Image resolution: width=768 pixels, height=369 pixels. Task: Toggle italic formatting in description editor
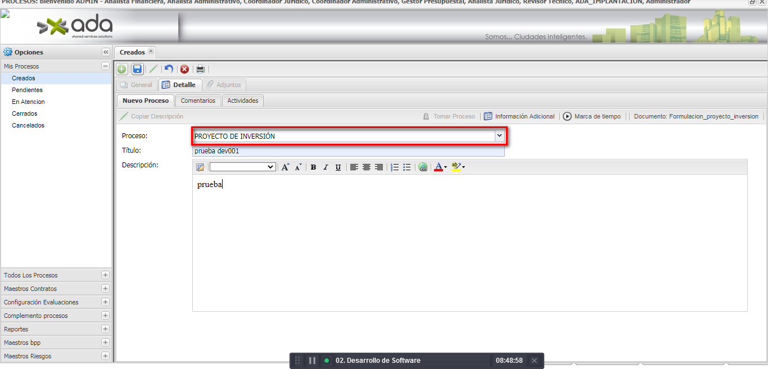point(326,167)
